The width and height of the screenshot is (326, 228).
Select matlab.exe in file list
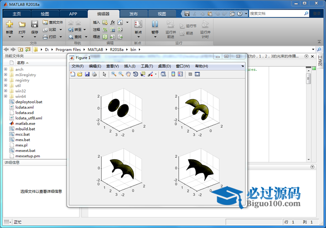pos(25,124)
